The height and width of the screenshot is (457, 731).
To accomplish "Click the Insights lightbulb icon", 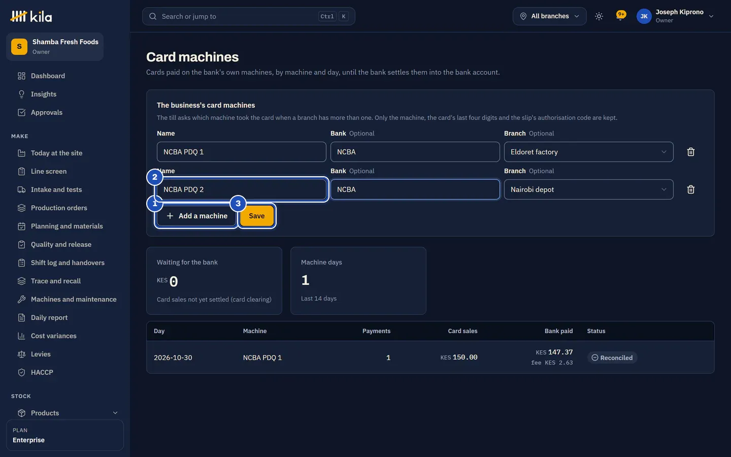I will click(x=21, y=94).
